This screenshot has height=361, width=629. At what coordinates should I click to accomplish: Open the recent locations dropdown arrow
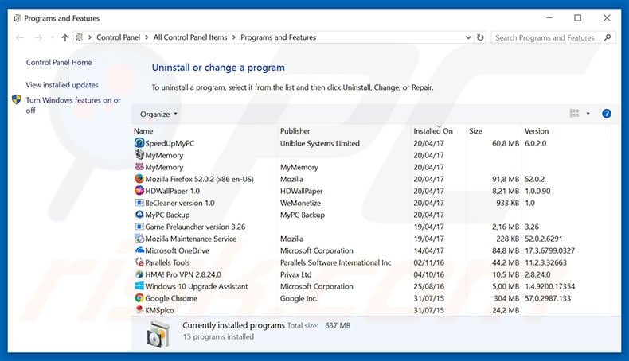pyautogui.click(x=52, y=37)
